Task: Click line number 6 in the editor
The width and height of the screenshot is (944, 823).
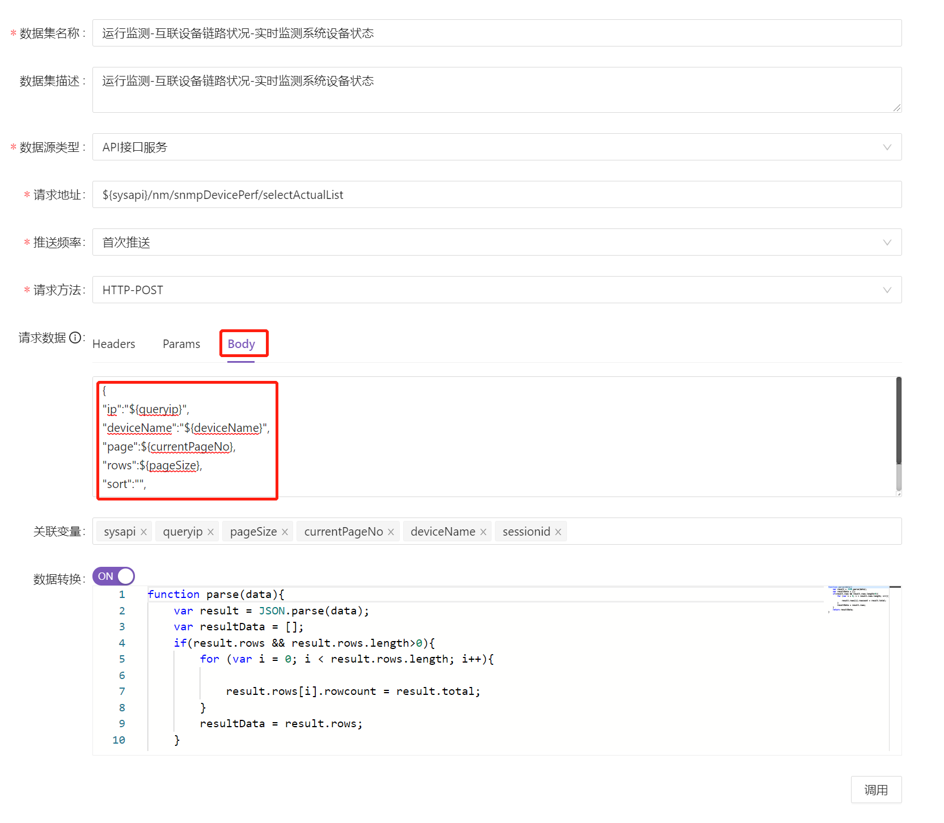Action: [x=122, y=676]
